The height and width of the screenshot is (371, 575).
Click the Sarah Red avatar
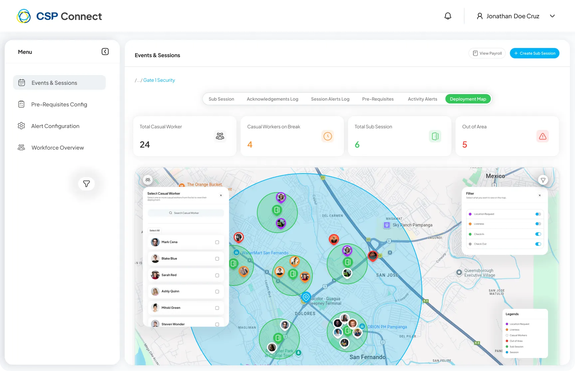155,275
